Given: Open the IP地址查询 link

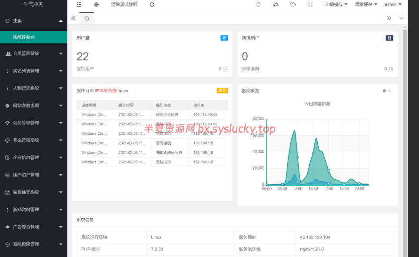Looking at the screenshot, I should pyautogui.click(x=106, y=90).
